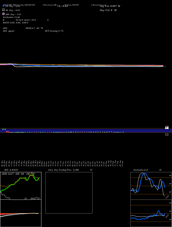Select the Intra Day Trading Price & MRSI title

click(x=70, y=170)
